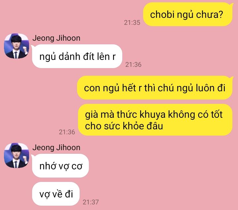Viewport: 238px width, 210px height.
Task: Click the 21:37 timestamp
Action: [x=91, y=202]
